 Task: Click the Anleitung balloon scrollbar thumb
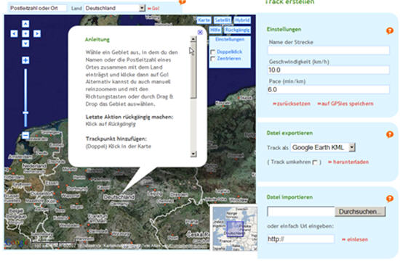point(193,70)
